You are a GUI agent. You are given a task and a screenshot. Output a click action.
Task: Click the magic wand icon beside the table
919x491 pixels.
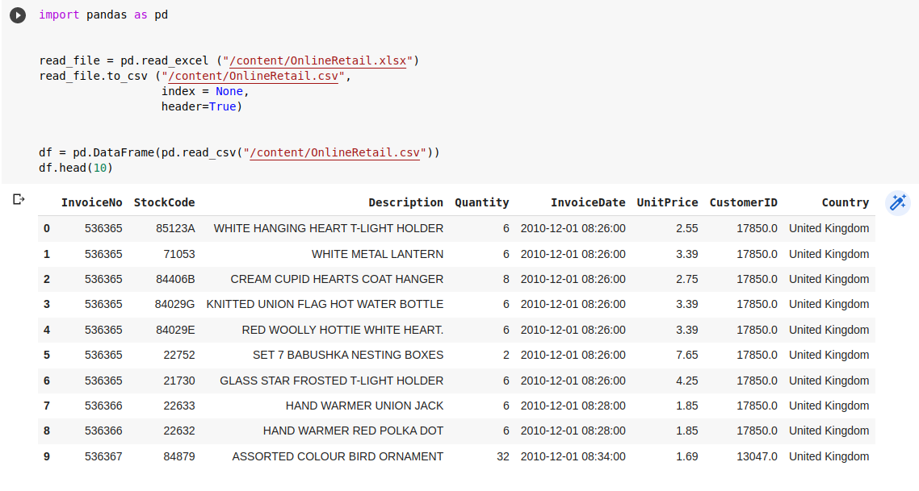[897, 203]
